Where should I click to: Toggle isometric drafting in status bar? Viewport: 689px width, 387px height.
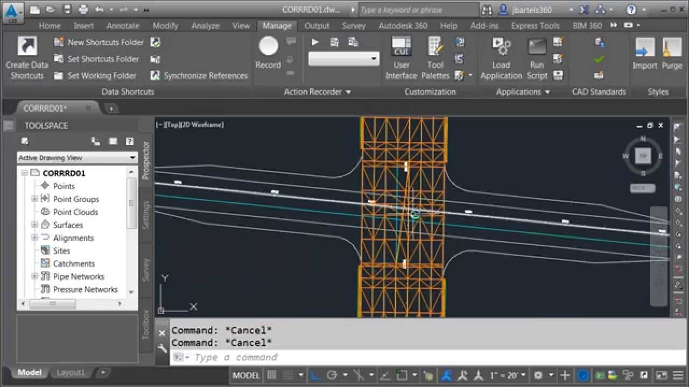358,375
